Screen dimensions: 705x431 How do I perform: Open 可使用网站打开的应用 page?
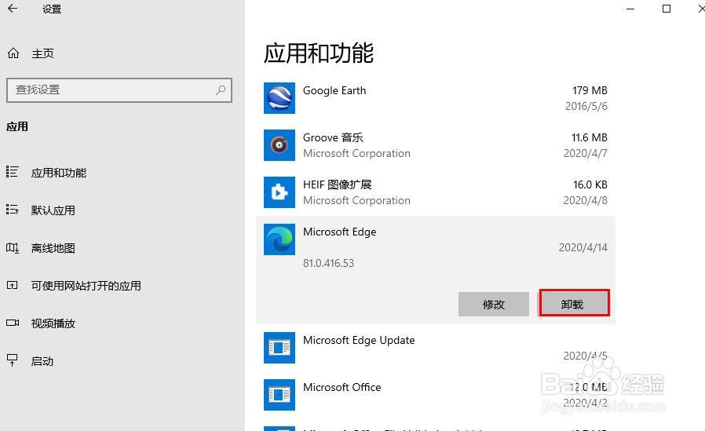coord(86,286)
